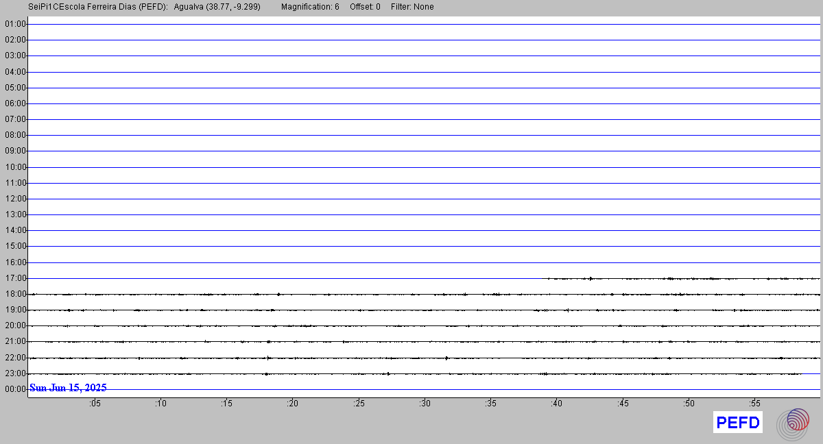Click the 19:00 hour label
The width and height of the screenshot is (823, 444).
point(15,310)
